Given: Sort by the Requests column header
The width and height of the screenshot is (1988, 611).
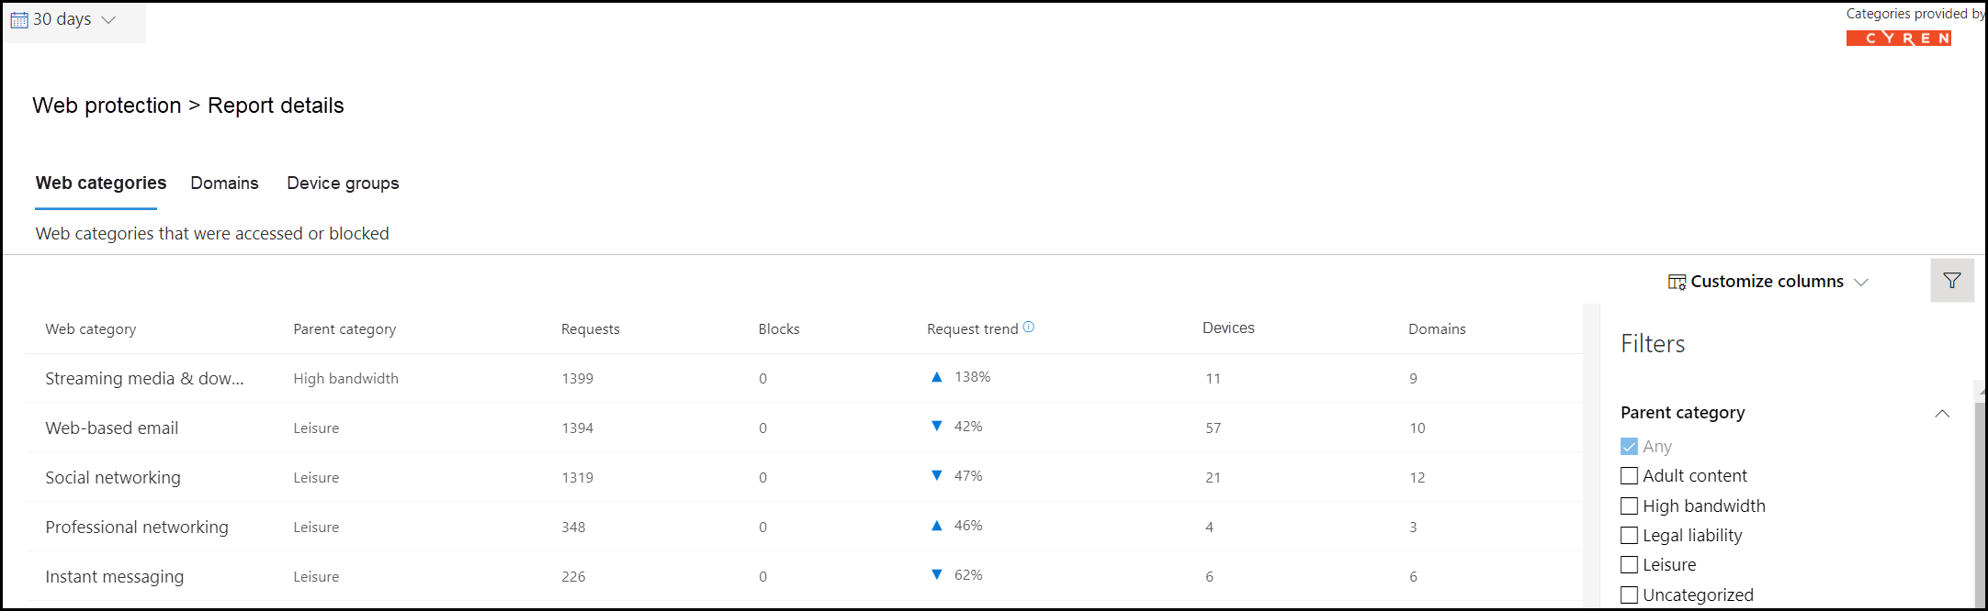Looking at the screenshot, I should coord(590,329).
